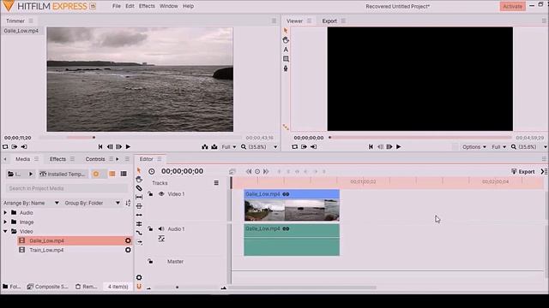The image size is (549, 308).
Task: Click Composite Shot button at Media bottom
Action: click(48, 287)
